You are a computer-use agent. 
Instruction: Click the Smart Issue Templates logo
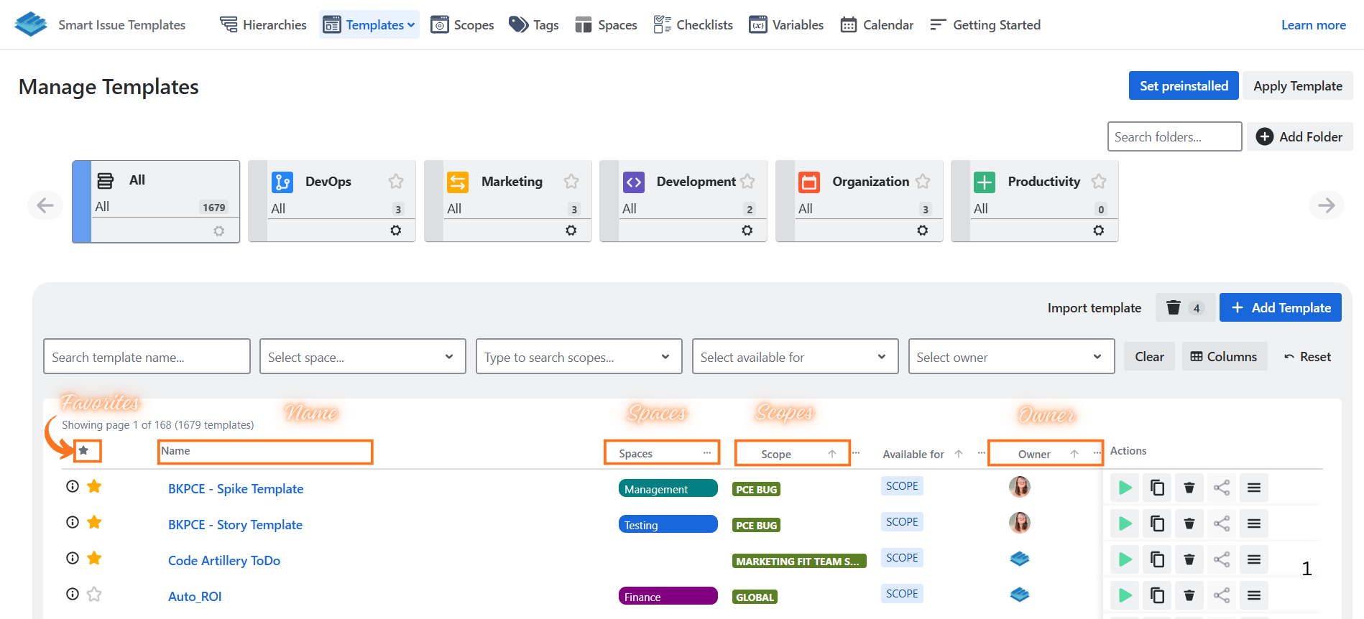click(x=31, y=24)
